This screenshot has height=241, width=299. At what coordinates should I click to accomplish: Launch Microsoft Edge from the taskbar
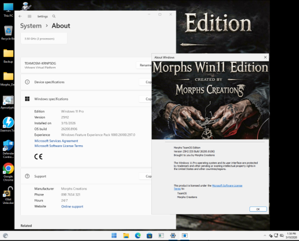138,236
